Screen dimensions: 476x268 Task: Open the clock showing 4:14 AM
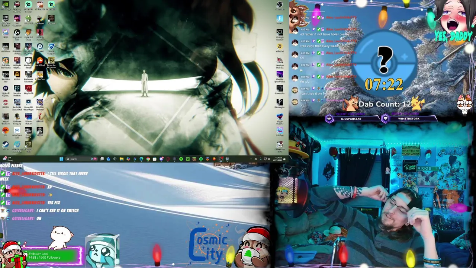pyautogui.click(x=277, y=159)
